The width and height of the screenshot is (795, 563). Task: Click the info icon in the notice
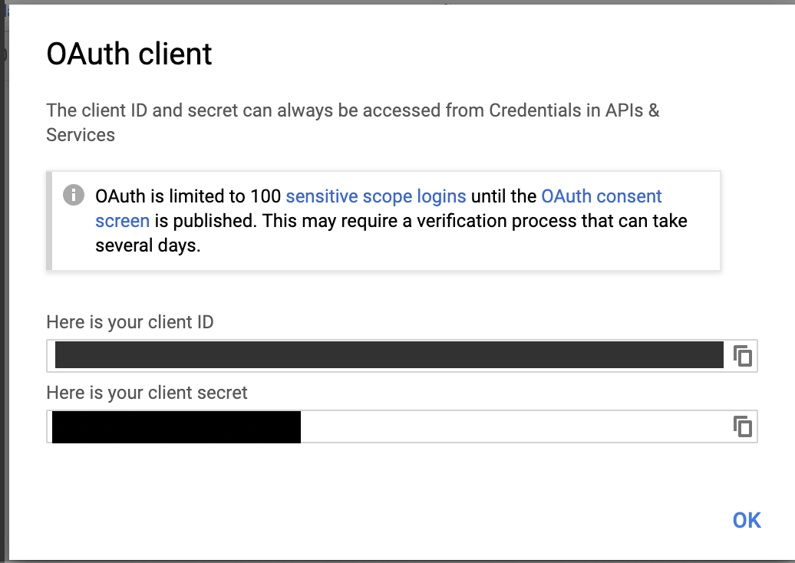(73, 195)
